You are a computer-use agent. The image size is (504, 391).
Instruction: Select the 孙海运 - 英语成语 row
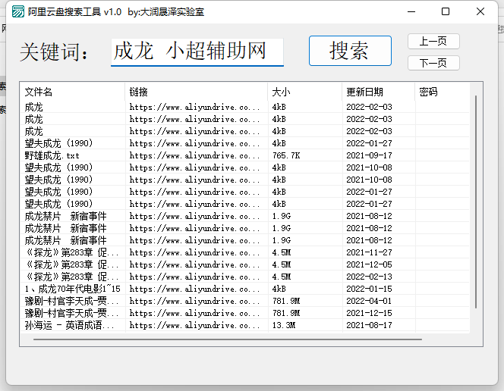pos(244,325)
